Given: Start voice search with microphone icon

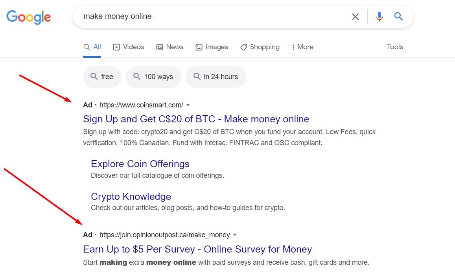Looking at the screenshot, I should coord(379,17).
